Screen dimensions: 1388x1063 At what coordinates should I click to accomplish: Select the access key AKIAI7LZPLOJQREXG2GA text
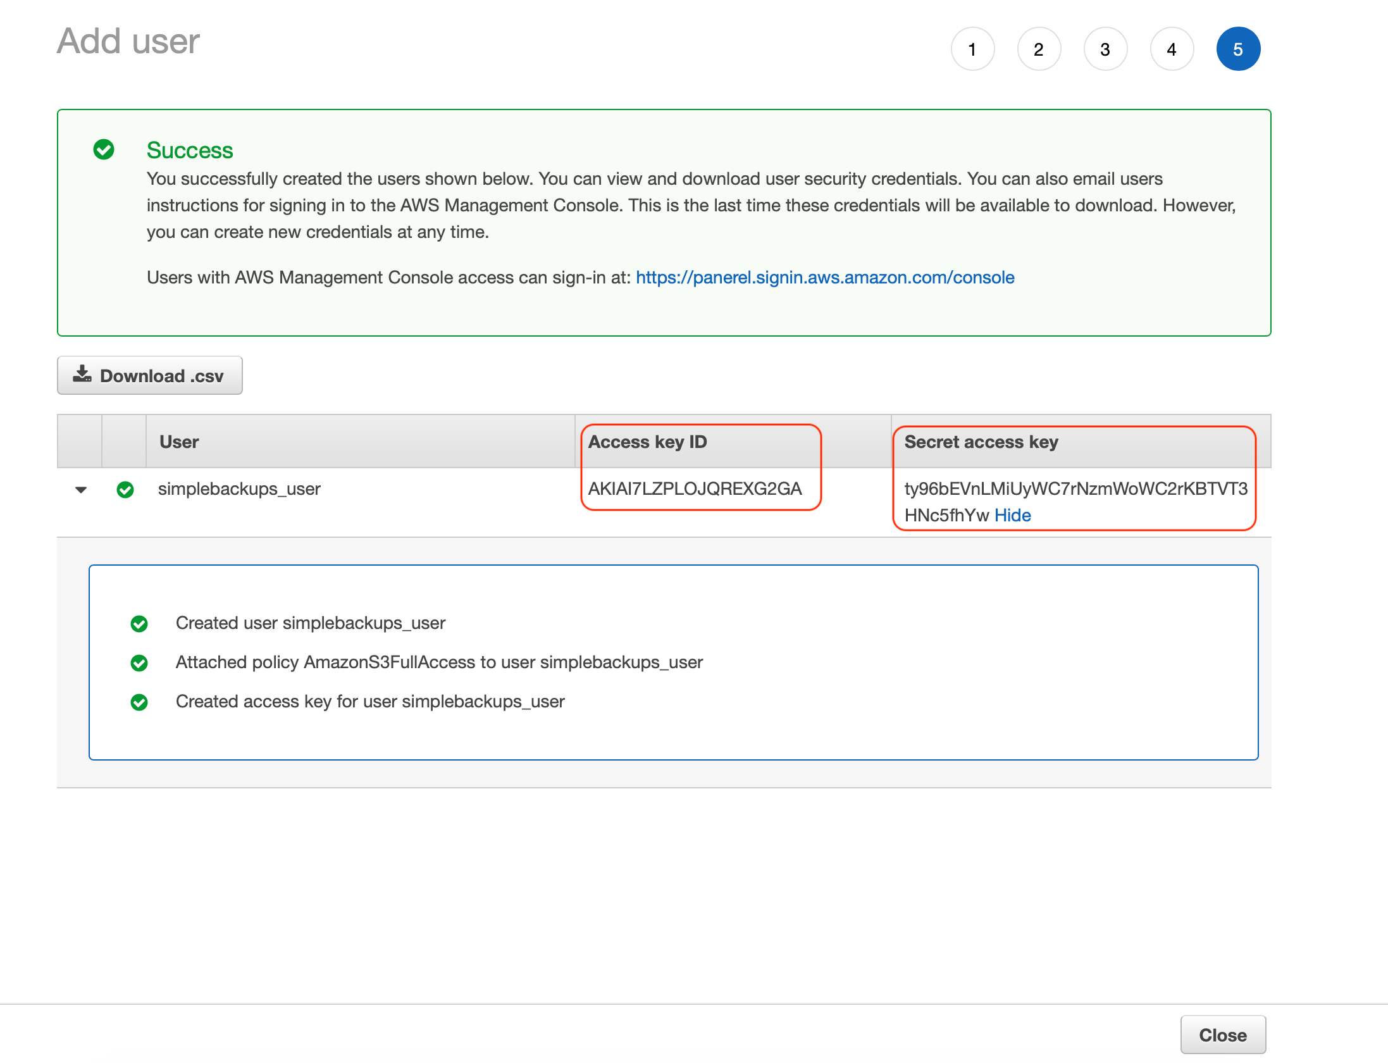694,488
